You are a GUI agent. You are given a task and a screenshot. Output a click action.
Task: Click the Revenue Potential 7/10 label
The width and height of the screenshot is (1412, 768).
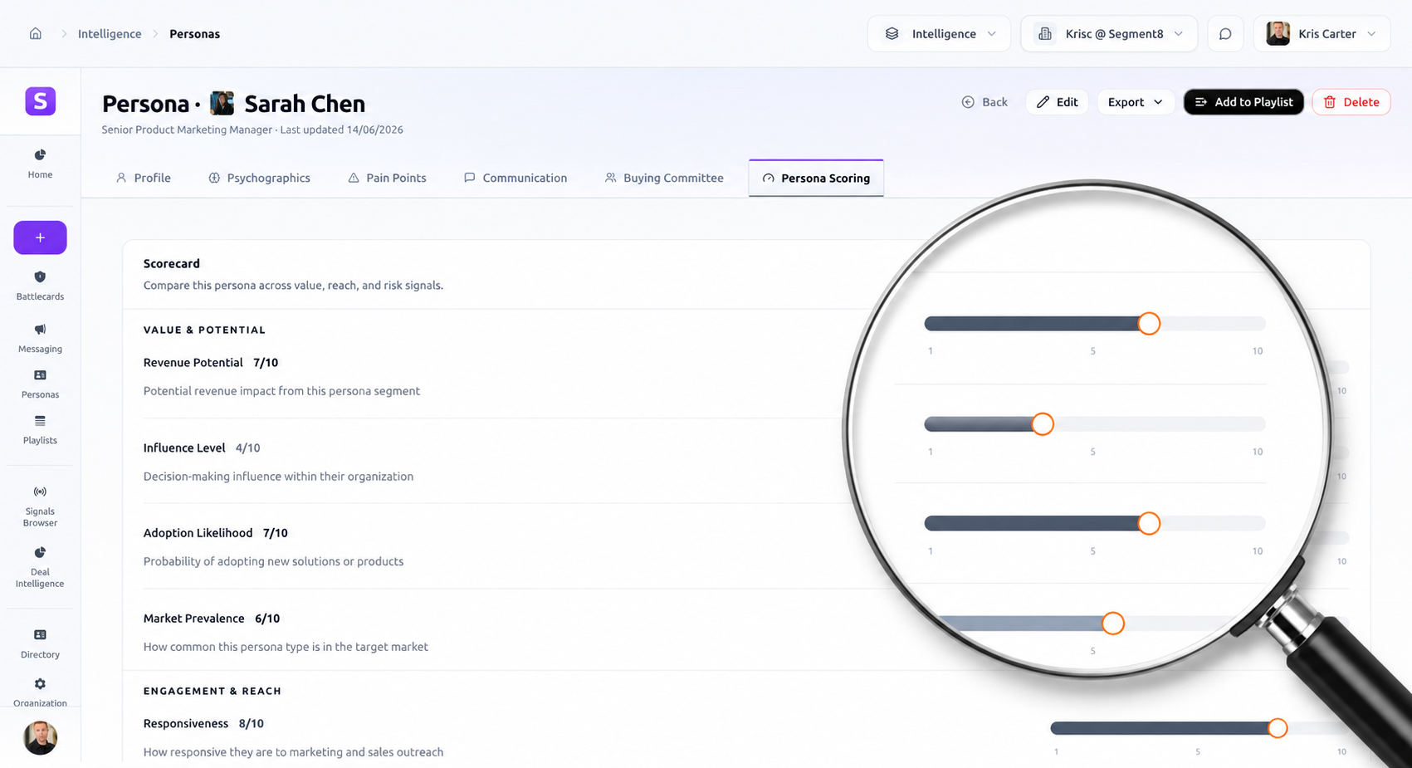(x=210, y=363)
